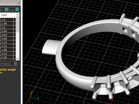Click the DWT column header

(7, 15)
